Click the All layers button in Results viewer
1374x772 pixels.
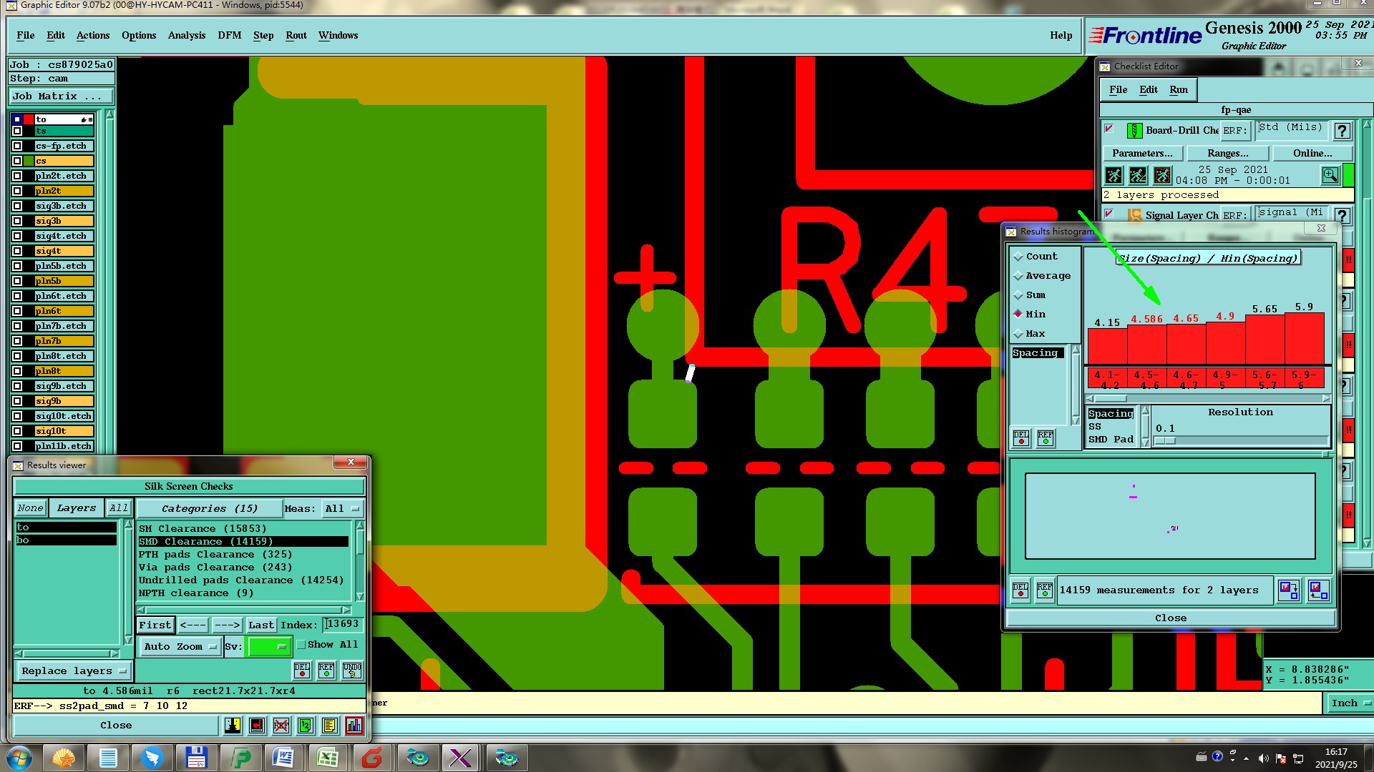(119, 508)
